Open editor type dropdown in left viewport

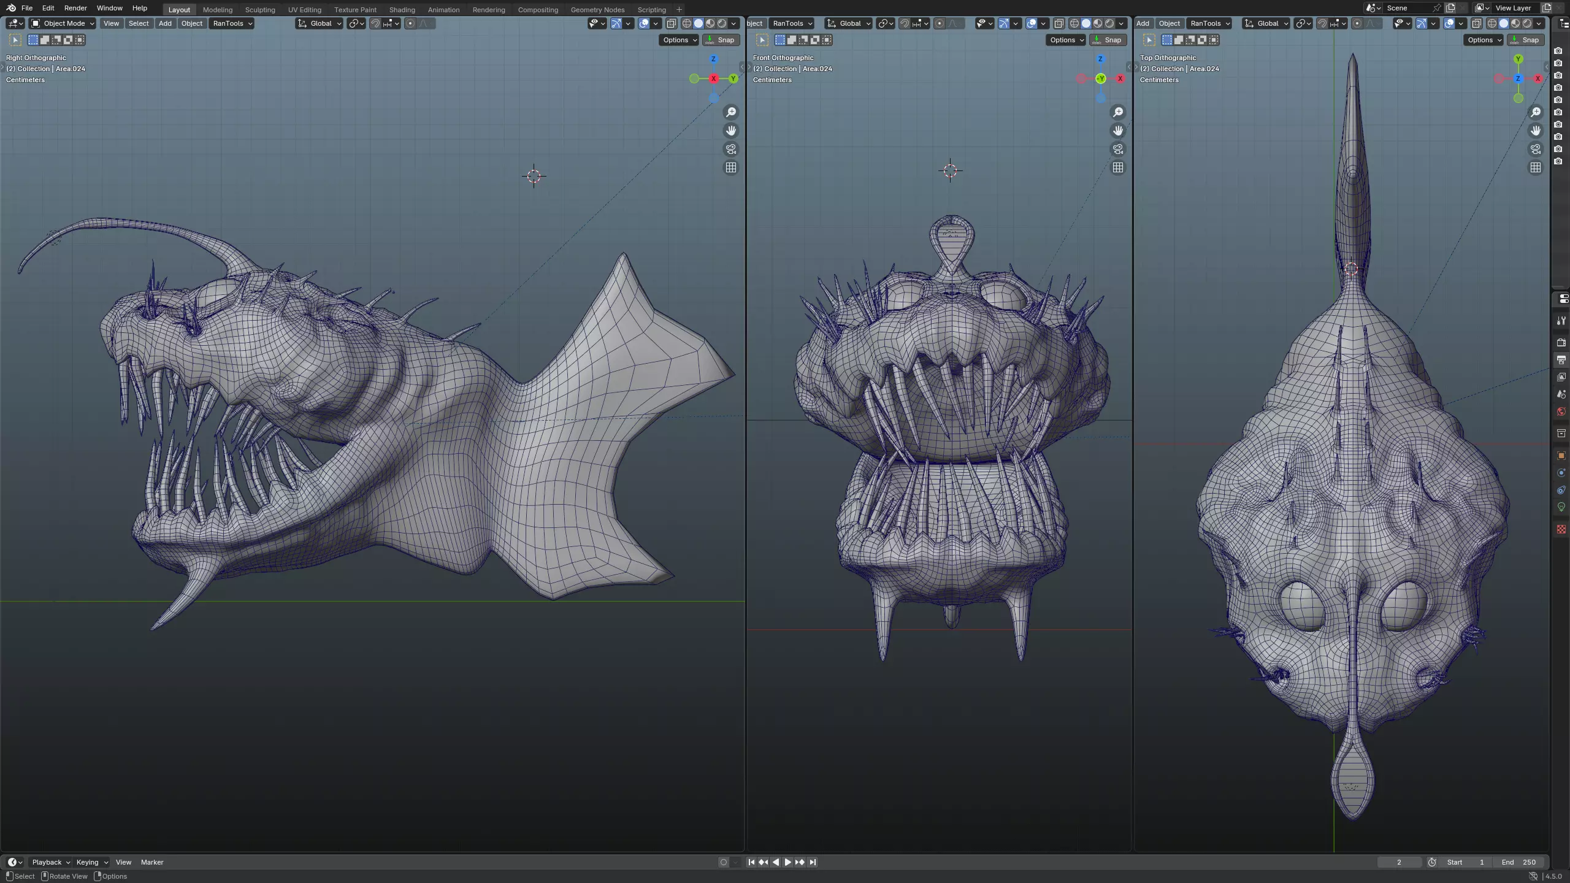(x=15, y=23)
